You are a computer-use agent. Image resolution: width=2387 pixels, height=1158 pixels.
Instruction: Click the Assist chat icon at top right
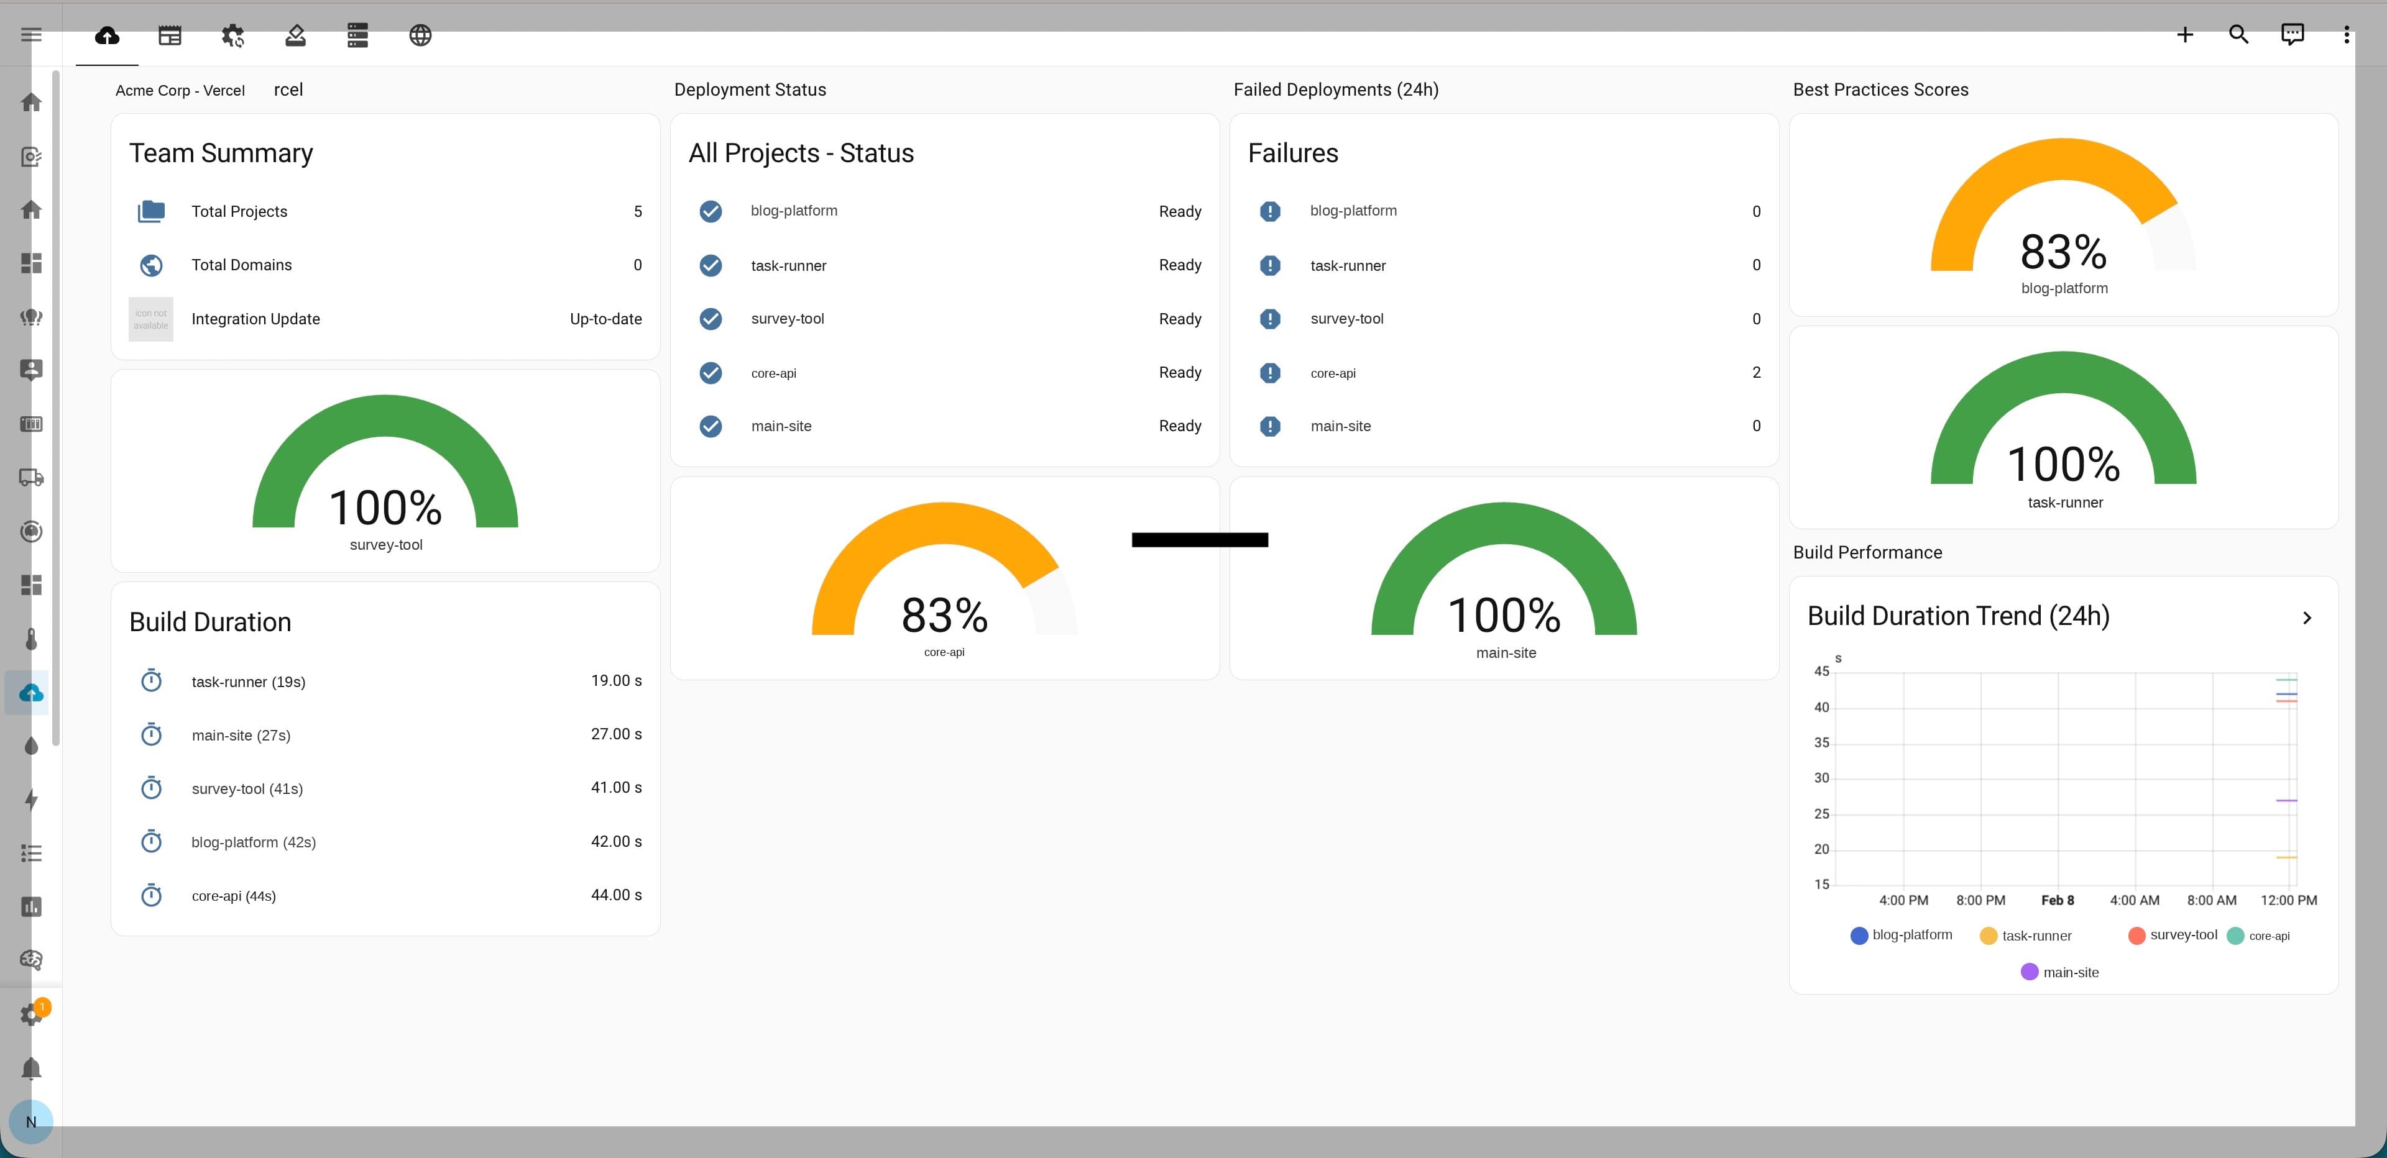[x=2293, y=34]
